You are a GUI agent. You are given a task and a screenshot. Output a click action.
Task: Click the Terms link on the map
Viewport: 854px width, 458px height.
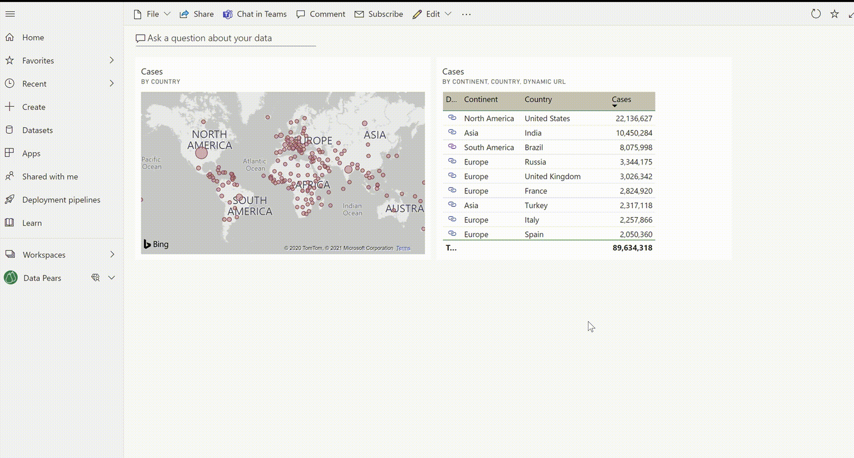tap(403, 248)
